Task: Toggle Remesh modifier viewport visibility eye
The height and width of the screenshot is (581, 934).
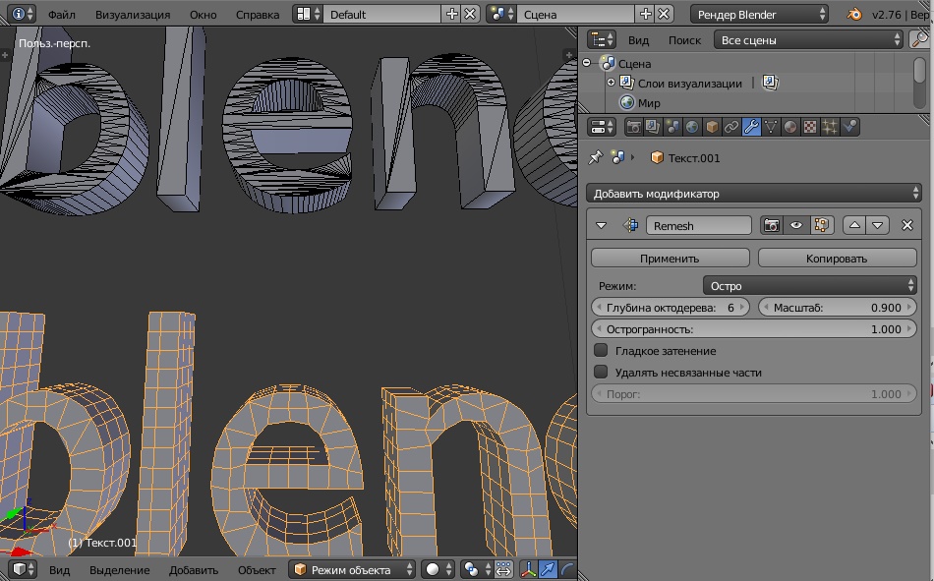Action: [796, 225]
